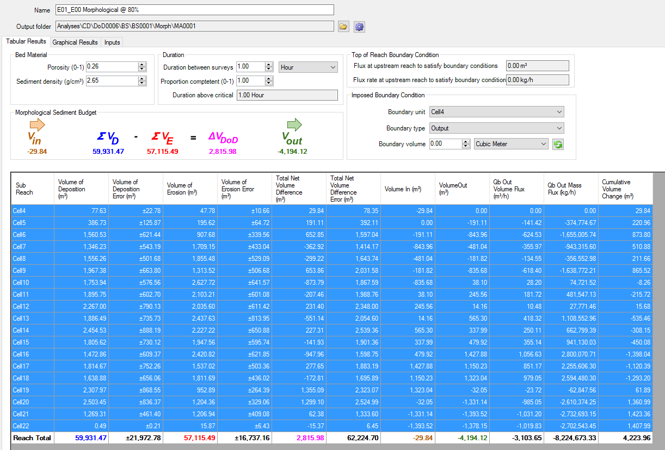The width and height of the screenshot is (665, 450).
Task: Click the 4,223.96 cumulative total cell
Action: tap(626, 438)
